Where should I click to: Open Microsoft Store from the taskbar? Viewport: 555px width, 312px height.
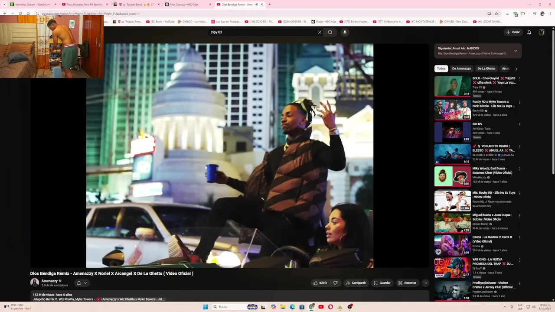point(302,307)
